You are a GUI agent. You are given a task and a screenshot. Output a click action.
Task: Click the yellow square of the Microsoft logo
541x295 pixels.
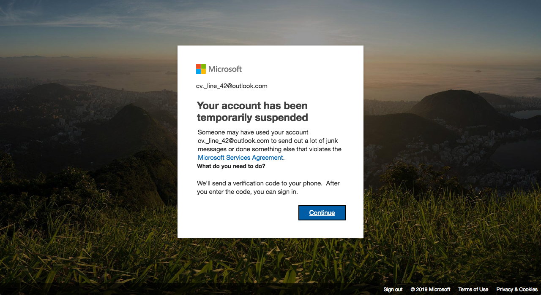tap(204, 71)
